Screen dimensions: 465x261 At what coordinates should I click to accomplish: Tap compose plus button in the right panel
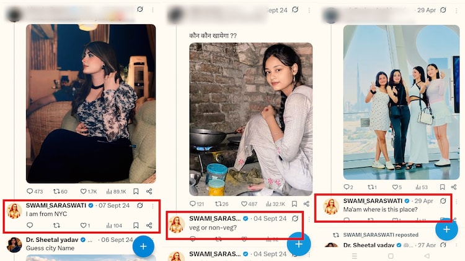tap(446, 229)
